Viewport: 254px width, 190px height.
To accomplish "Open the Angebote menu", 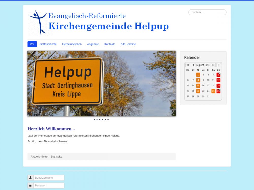I will click(93, 44).
